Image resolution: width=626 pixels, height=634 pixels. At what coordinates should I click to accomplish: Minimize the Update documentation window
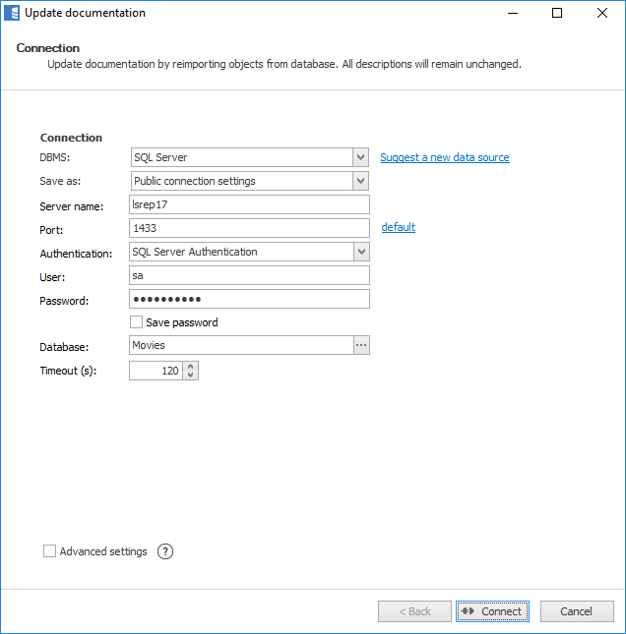512,14
